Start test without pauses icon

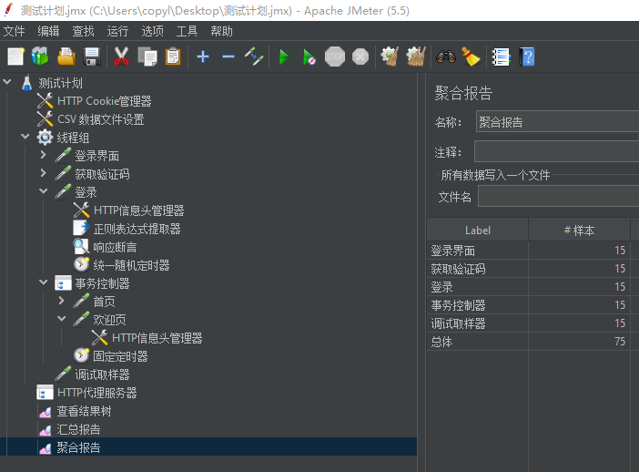click(x=309, y=56)
